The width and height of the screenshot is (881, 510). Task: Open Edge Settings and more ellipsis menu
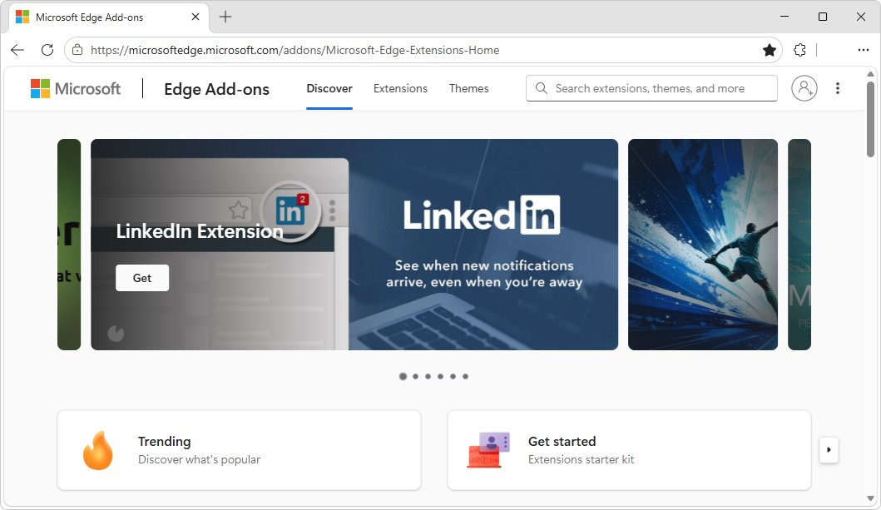pos(863,50)
